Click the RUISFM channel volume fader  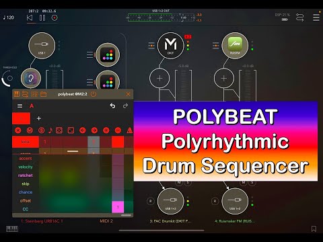coord(248,85)
